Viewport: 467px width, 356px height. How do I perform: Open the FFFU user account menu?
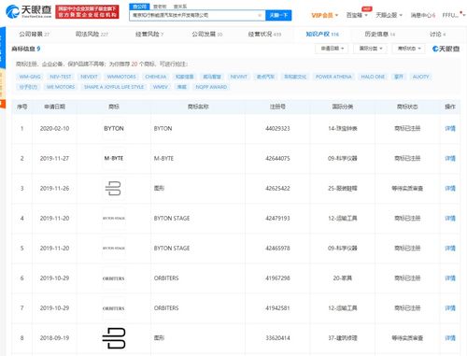pyautogui.click(x=453, y=15)
